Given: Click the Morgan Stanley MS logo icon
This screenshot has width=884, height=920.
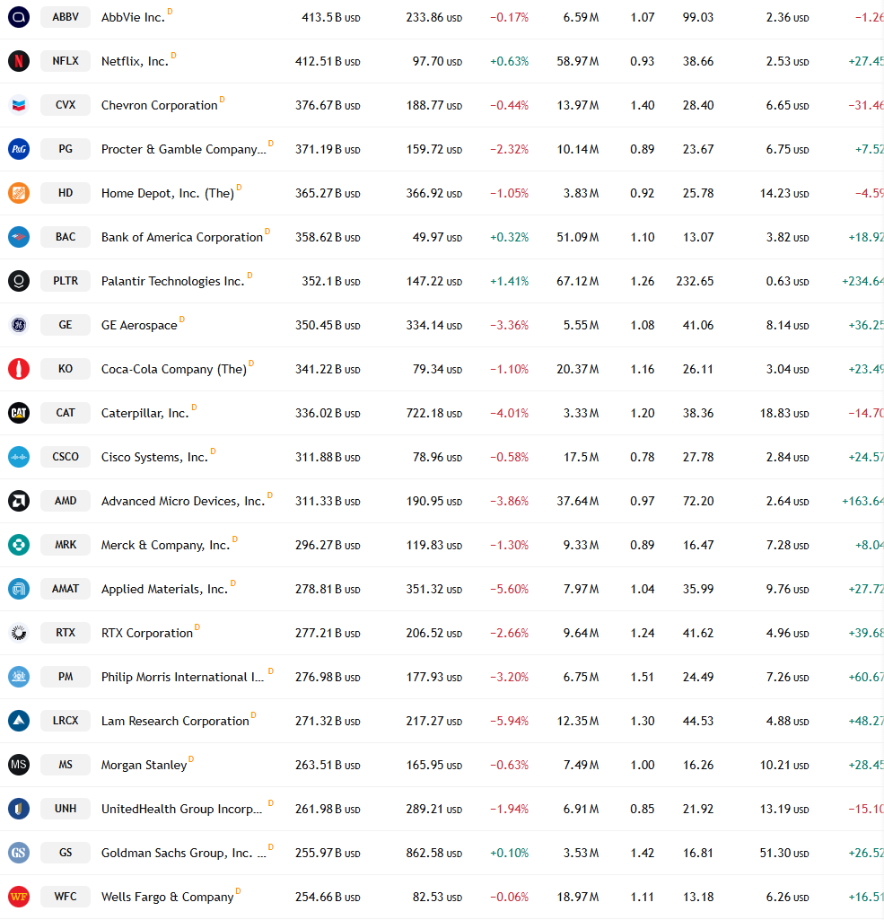Looking at the screenshot, I should [19, 765].
